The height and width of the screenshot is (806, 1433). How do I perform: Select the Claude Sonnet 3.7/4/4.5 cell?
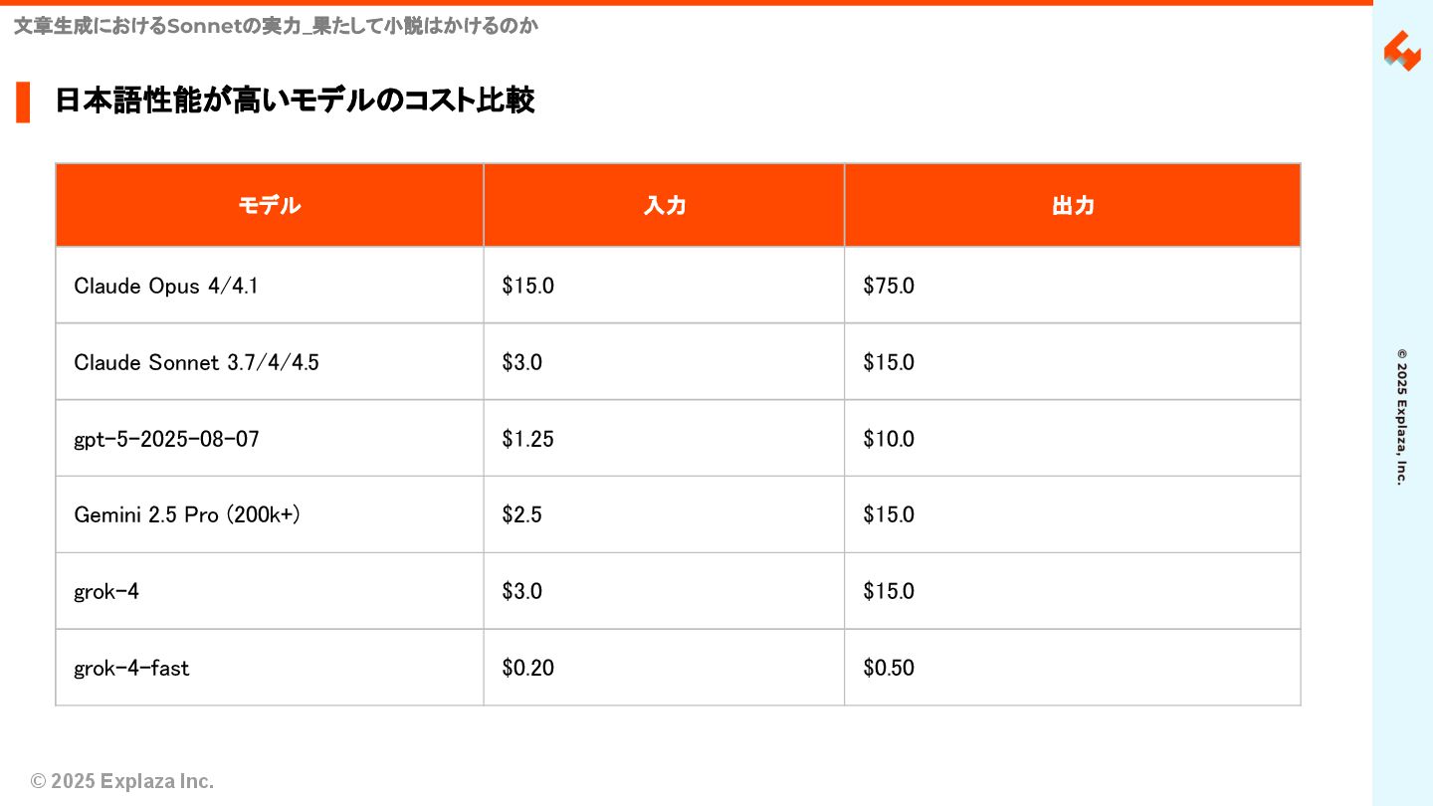coord(270,362)
